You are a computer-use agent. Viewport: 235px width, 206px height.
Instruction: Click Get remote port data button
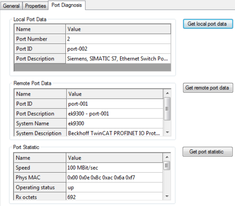(208, 88)
